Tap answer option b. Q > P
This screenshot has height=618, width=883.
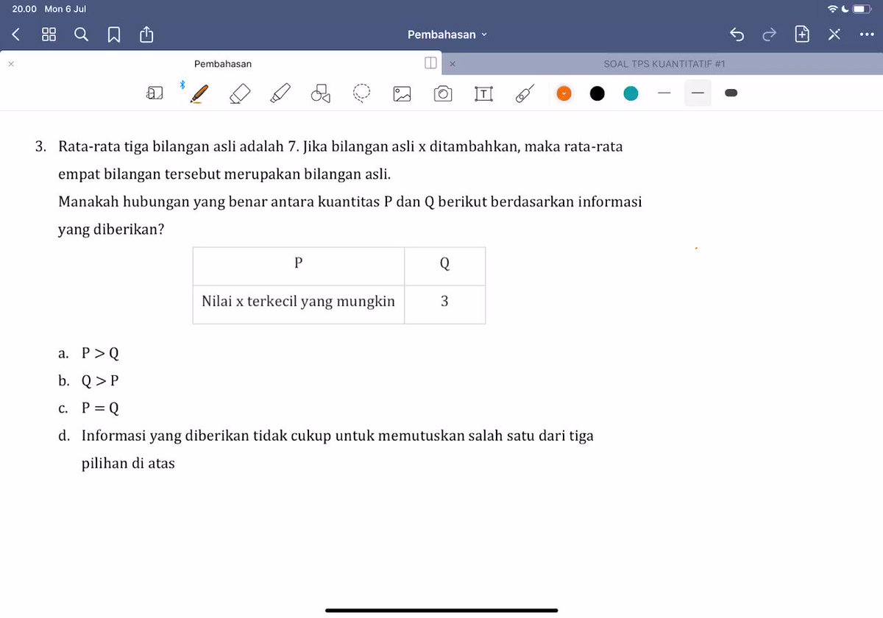pyautogui.click(x=88, y=380)
